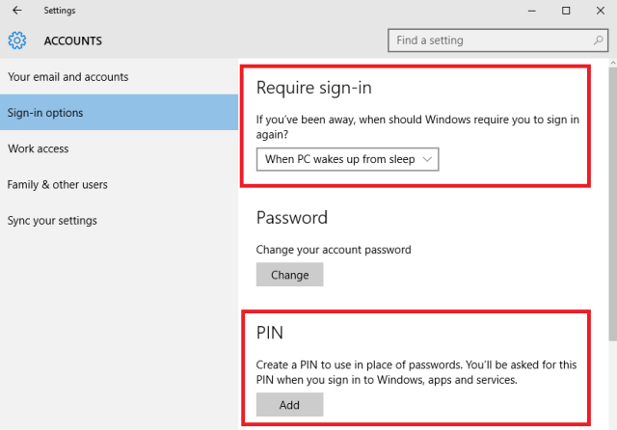The width and height of the screenshot is (617, 430).
Task: Switch to 'Sync your settings' page
Action: (52, 220)
